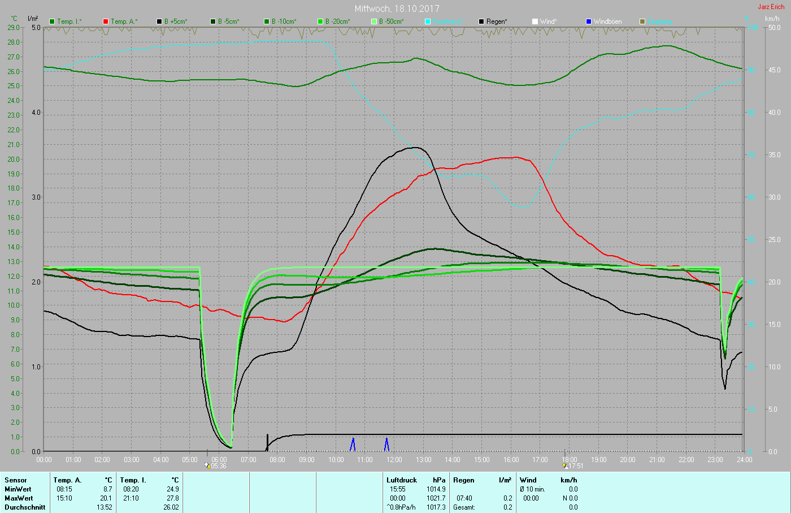Click the pressure minimum value "1014.9"
The height and width of the screenshot is (513, 791).
pyautogui.click(x=436, y=489)
